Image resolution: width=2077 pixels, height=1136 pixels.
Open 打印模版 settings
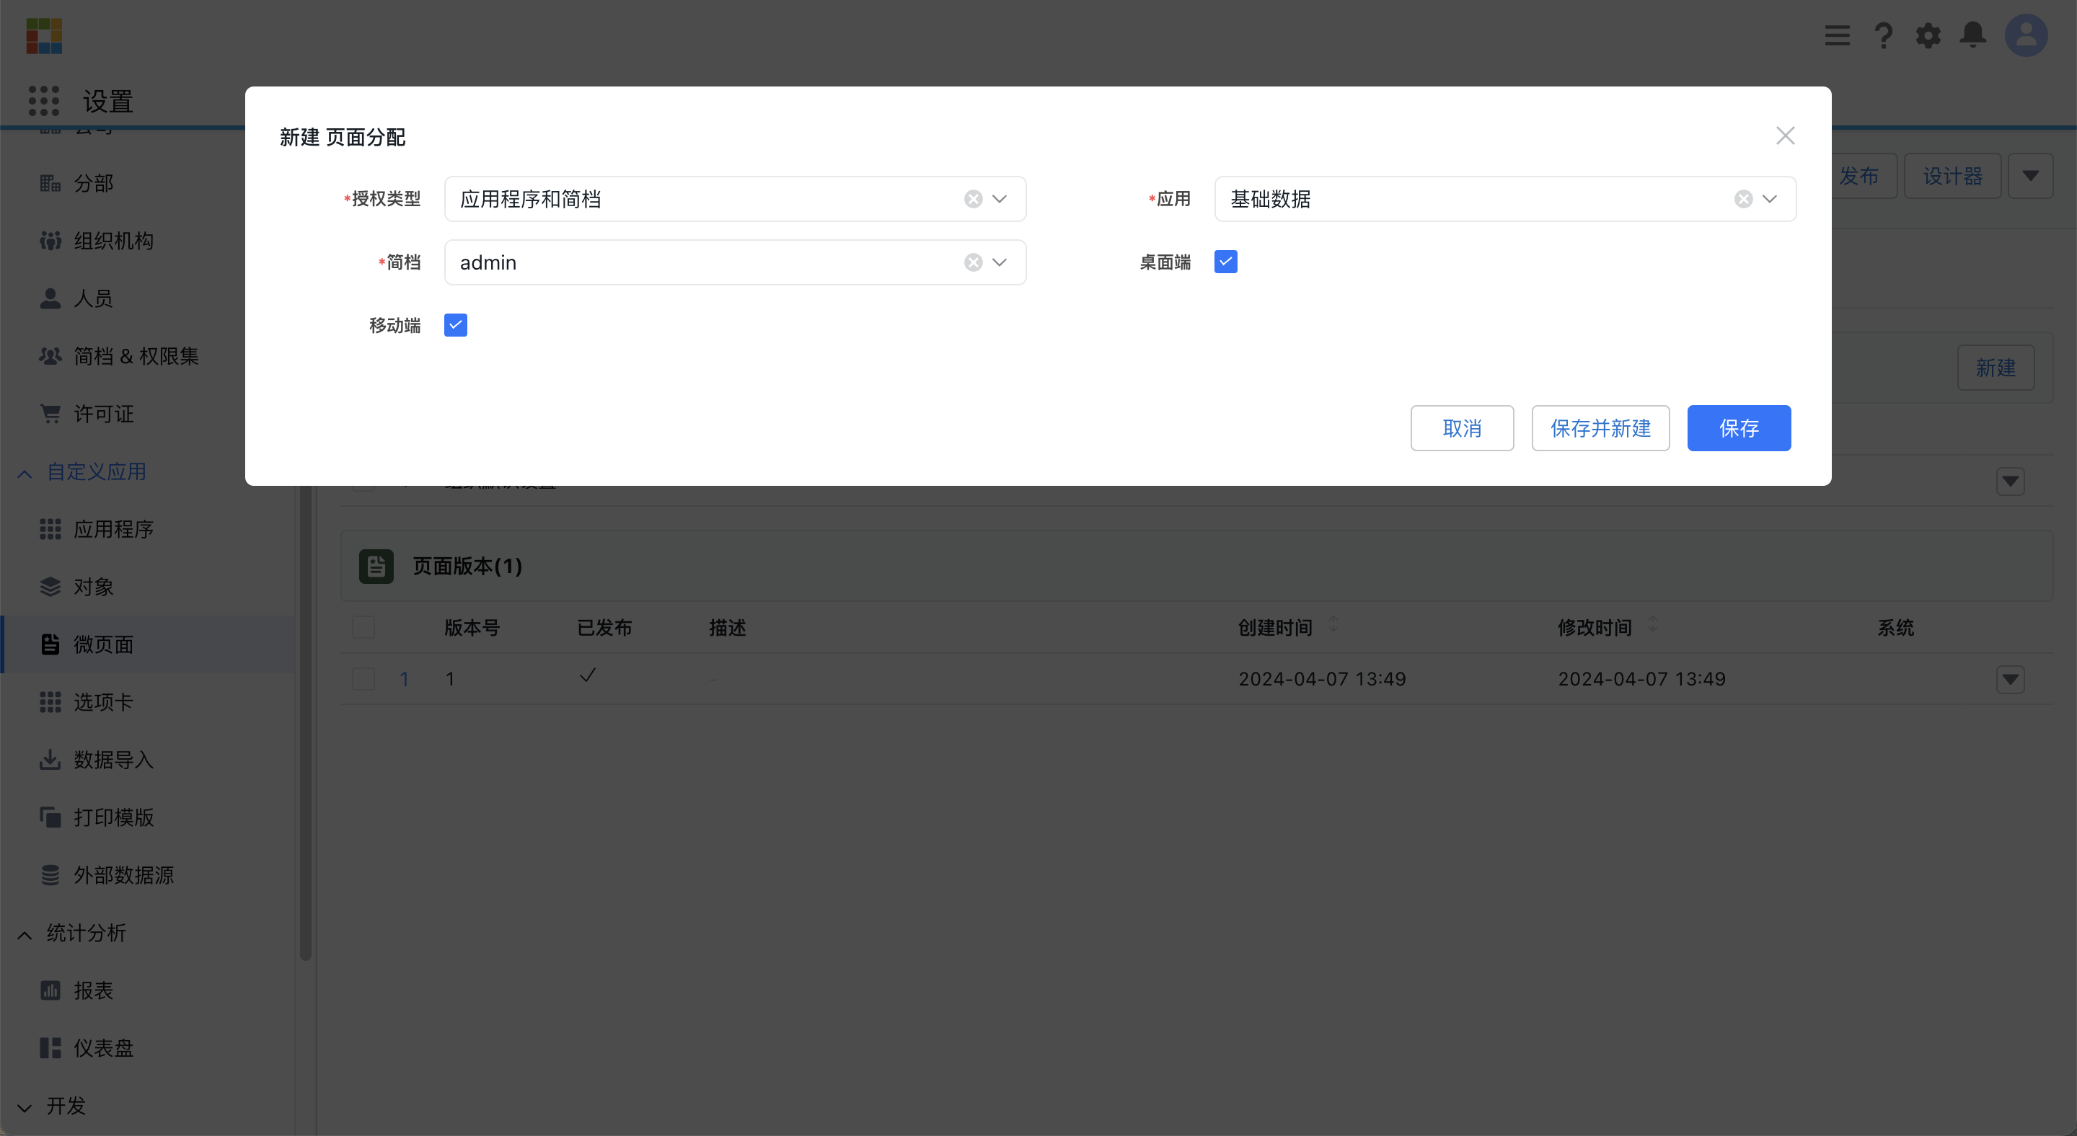[x=113, y=817]
